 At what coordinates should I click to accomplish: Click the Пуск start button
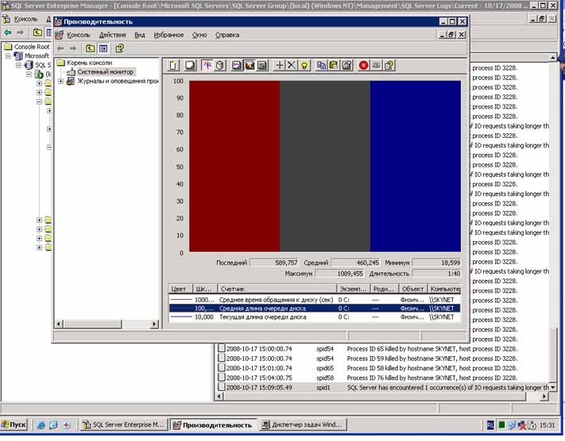pos(14,425)
